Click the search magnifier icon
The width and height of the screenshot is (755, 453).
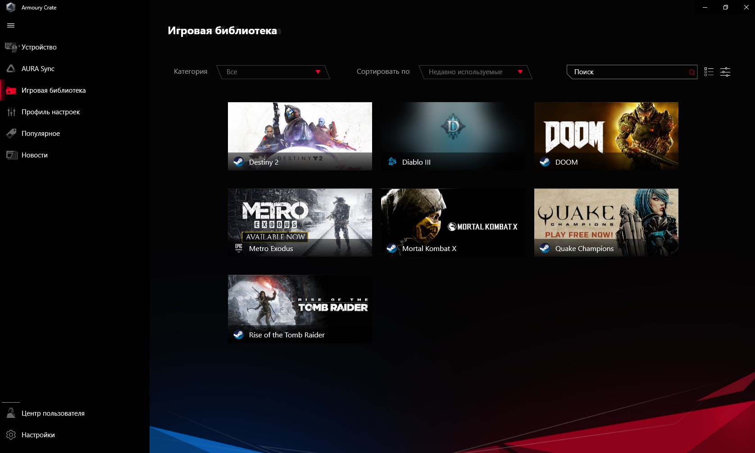(x=691, y=72)
